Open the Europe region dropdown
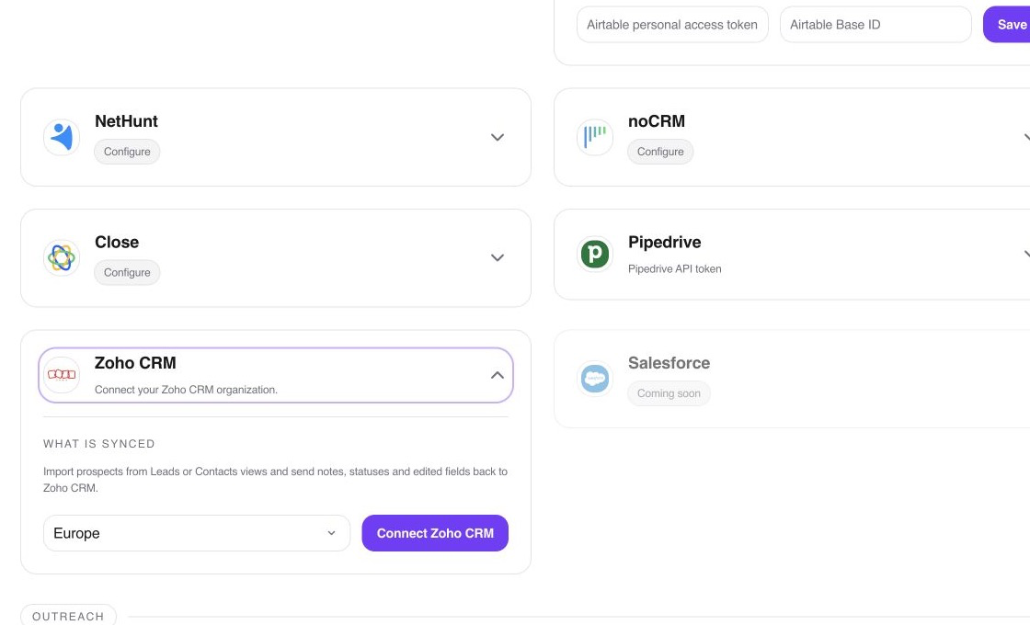The height and width of the screenshot is (625, 1030). (197, 533)
